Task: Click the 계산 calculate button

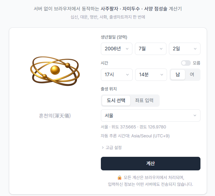Action: click(151, 164)
